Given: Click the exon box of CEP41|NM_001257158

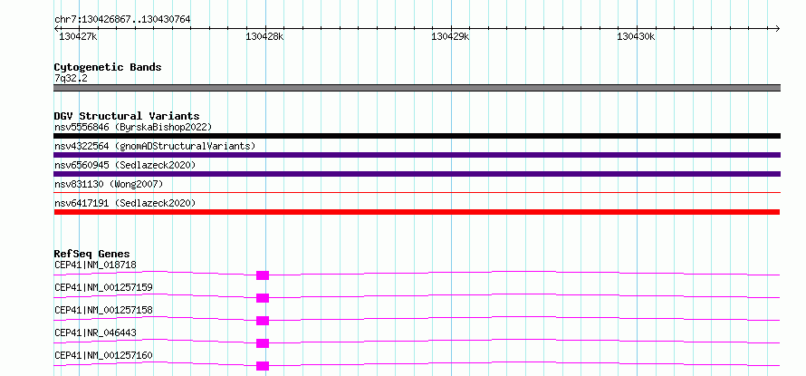Looking at the screenshot, I should pos(263,321).
